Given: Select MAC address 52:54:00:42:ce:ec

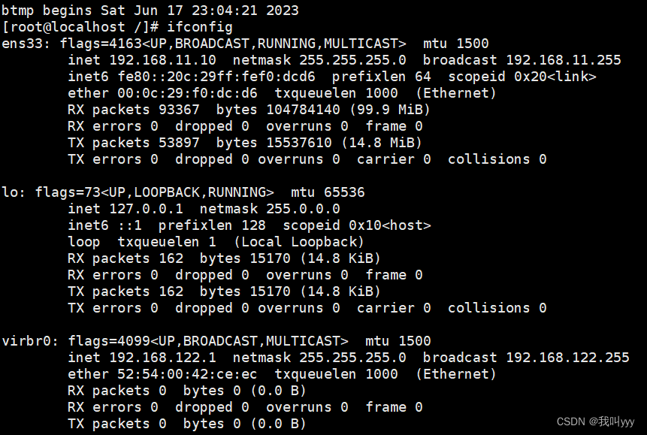Looking at the screenshot, I should click(x=187, y=374).
